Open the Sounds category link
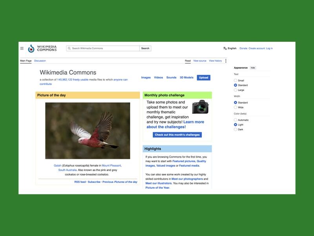This screenshot has height=236, width=314. (x=171, y=77)
